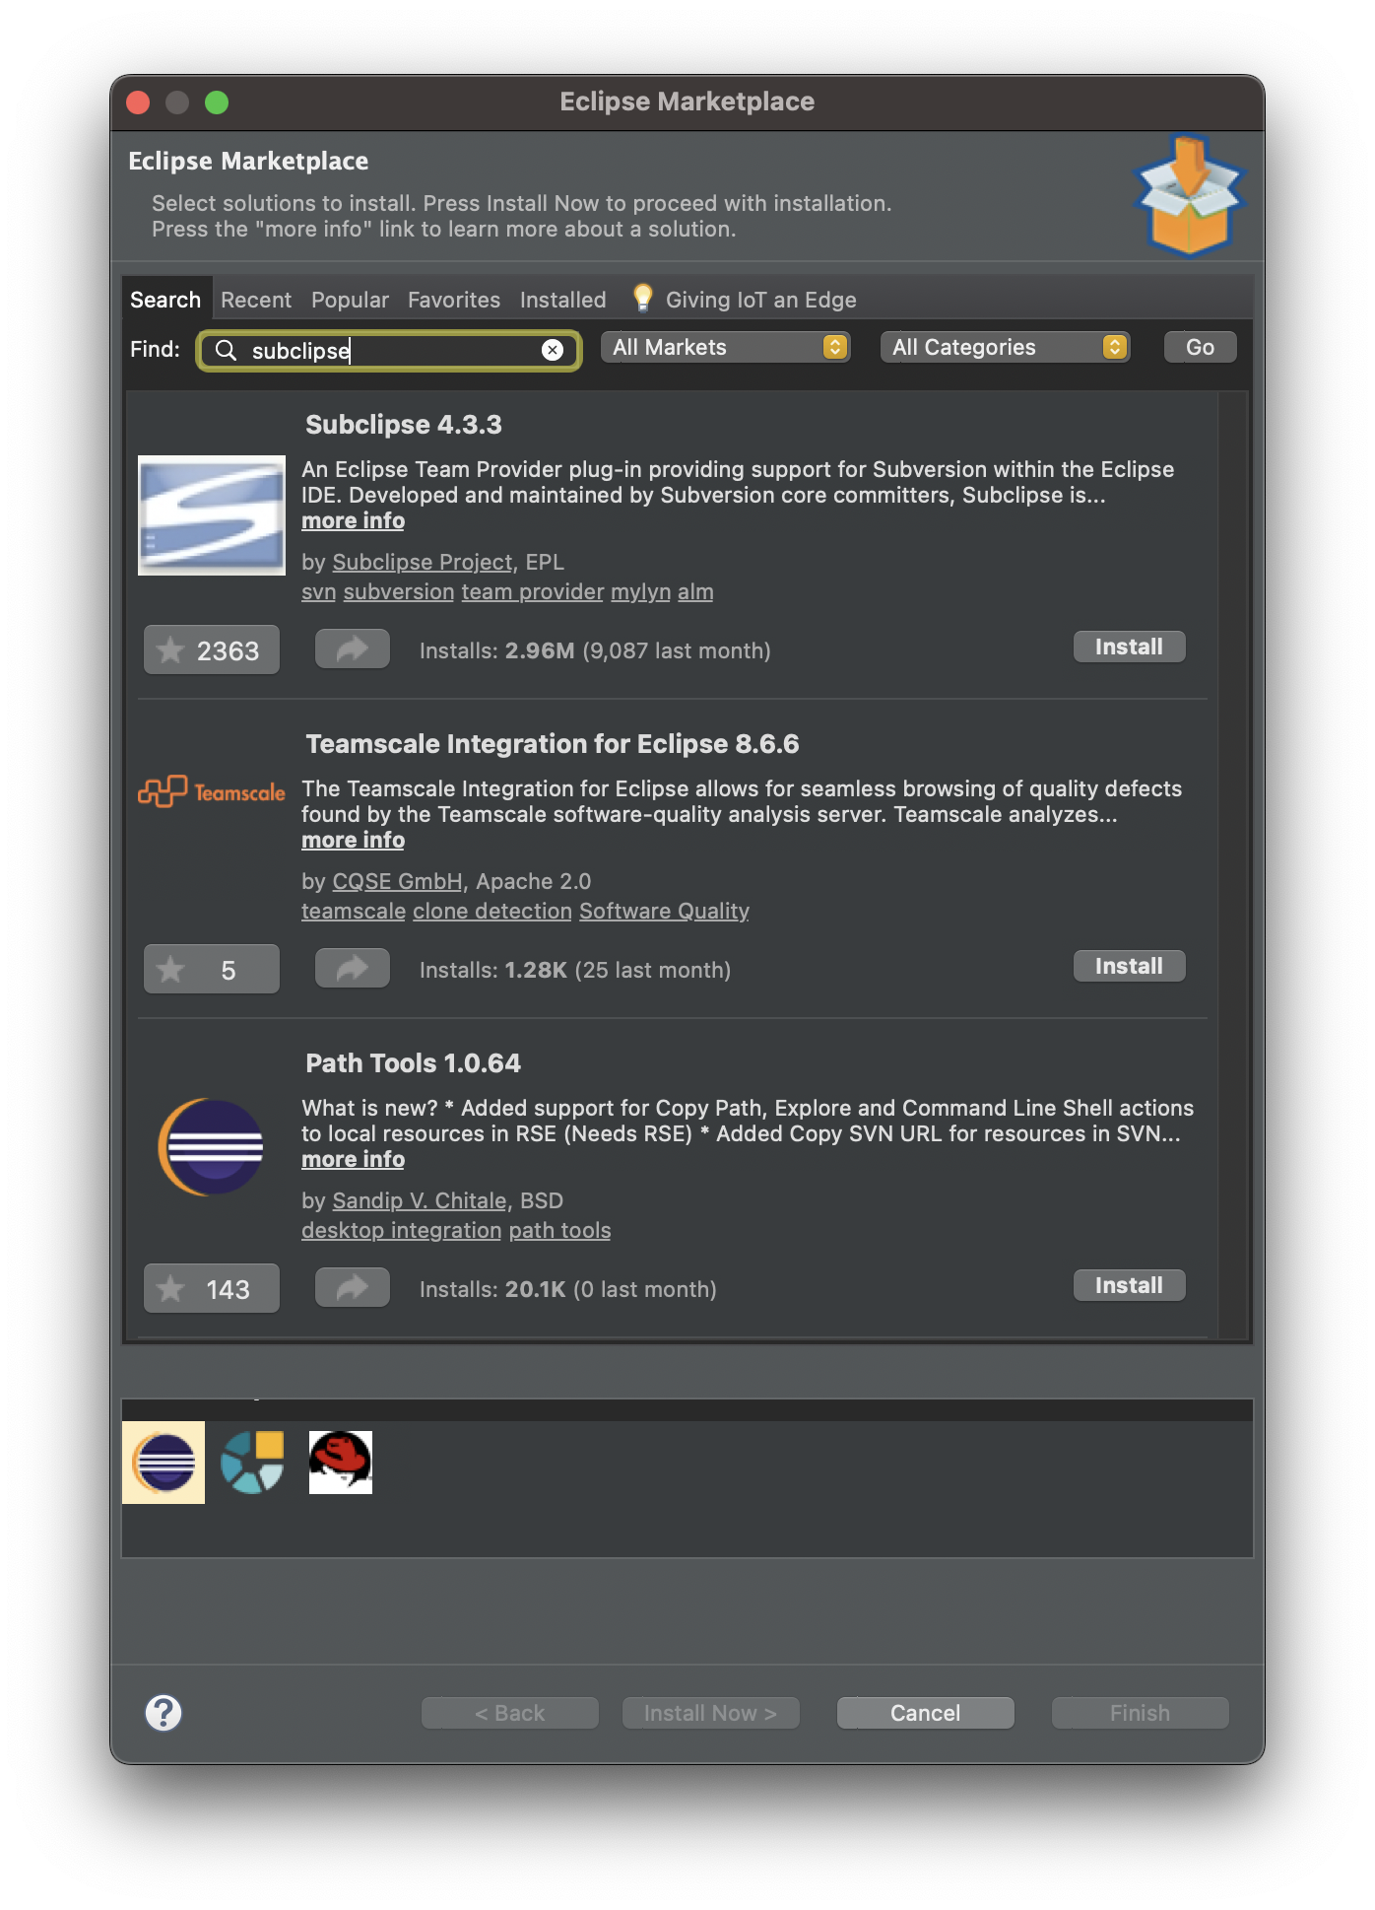
Task: Click the svn tag link
Action: [x=318, y=591]
